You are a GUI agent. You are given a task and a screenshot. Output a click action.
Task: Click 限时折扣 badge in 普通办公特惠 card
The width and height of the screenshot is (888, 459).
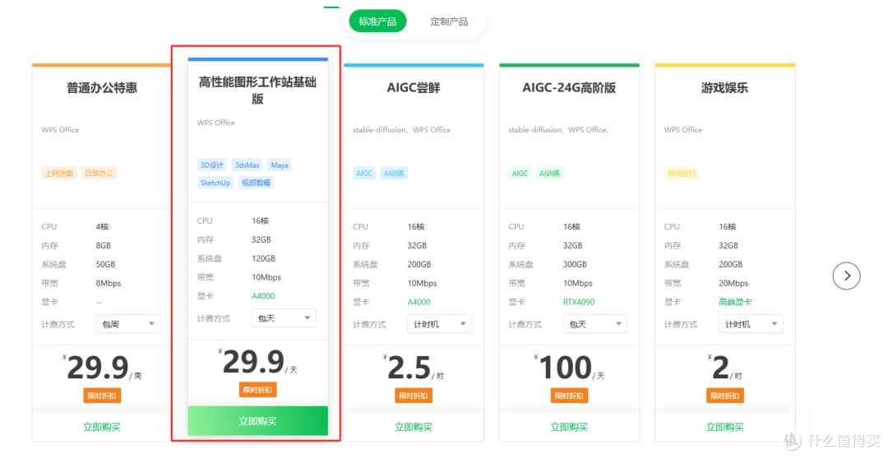pyautogui.click(x=102, y=396)
